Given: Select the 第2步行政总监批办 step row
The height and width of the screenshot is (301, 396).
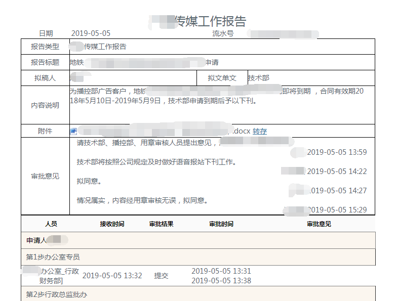Looking at the screenshot, I should (198, 294).
